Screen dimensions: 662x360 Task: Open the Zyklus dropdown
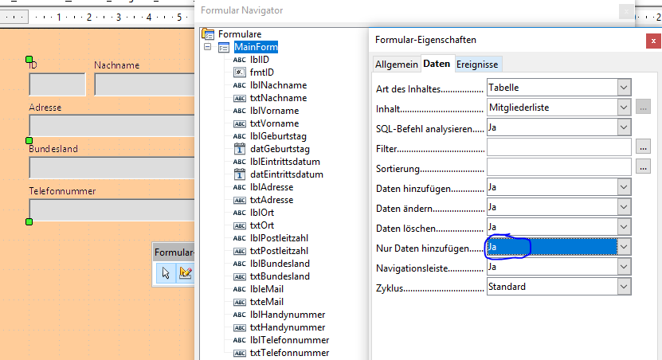pos(624,287)
